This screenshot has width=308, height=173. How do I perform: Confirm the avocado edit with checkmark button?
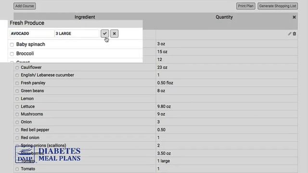[x=105, y=34]
